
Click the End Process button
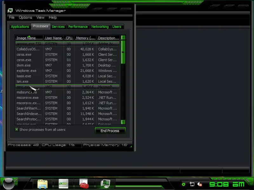tap(110, 131)
